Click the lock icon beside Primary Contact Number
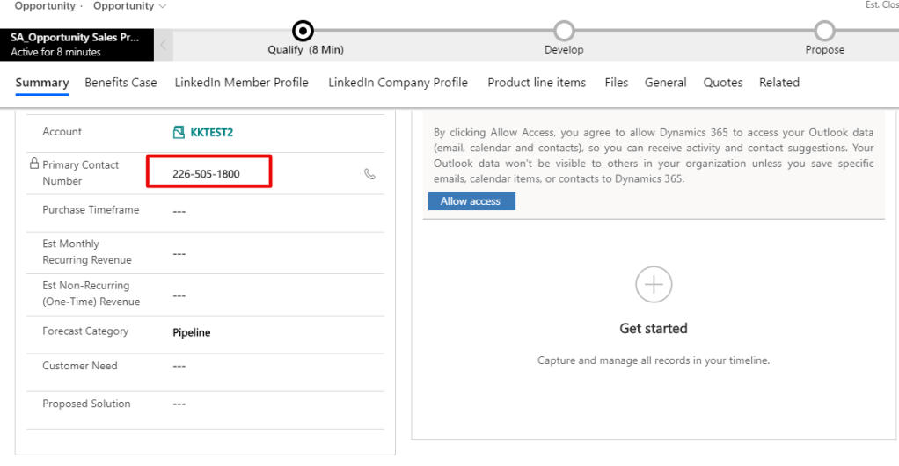The image size is (899, 466). pos(34,164)
